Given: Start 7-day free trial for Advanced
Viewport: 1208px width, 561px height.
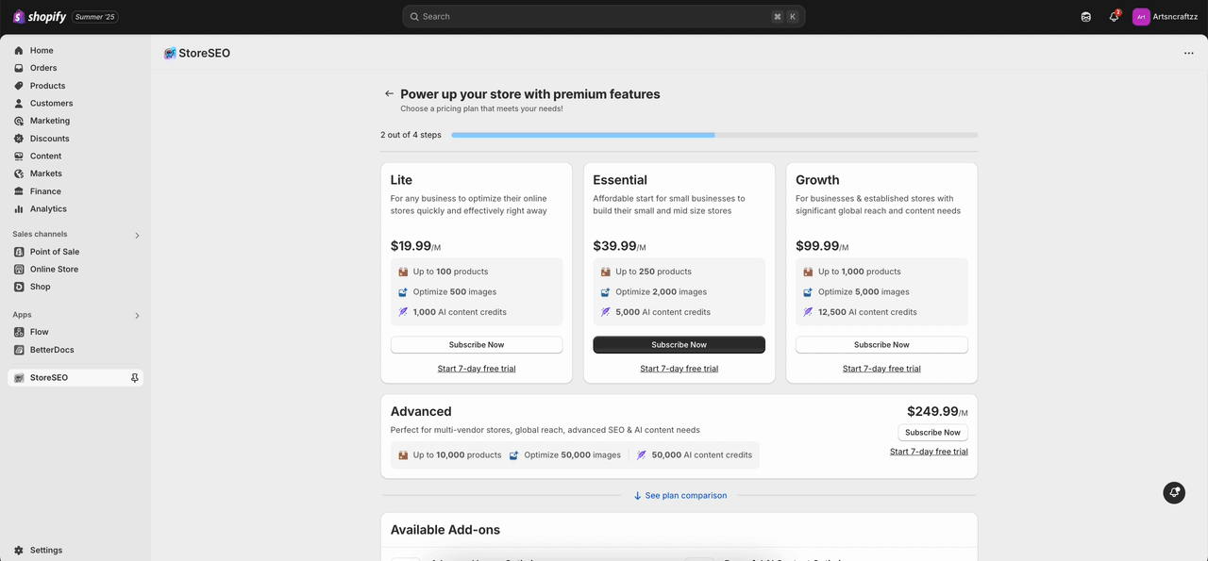Looking at the screenshot, I should tap(929, 452).
